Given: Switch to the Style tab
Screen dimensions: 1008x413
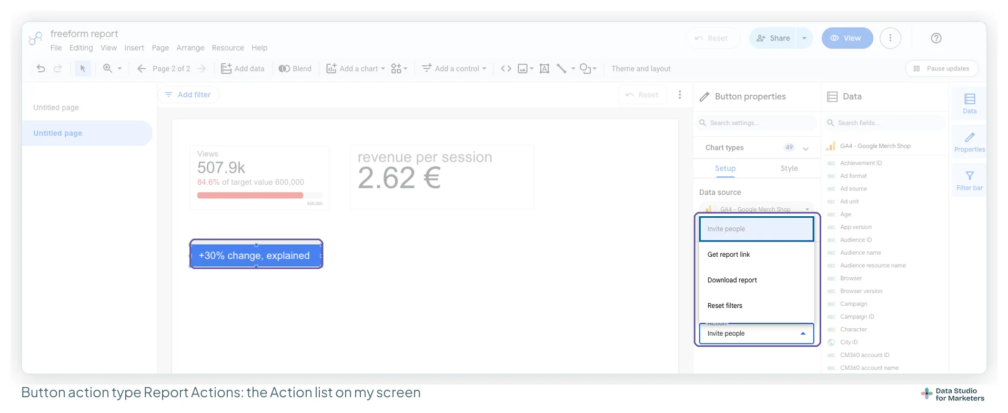Looking at the screenshot, I should [789, 168].
